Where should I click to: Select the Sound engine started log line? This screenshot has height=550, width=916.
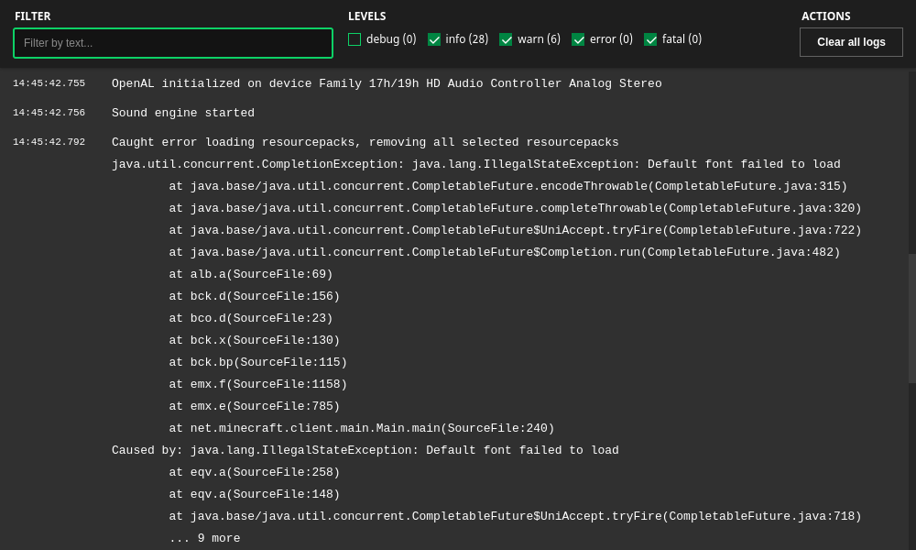coord(183,113)
